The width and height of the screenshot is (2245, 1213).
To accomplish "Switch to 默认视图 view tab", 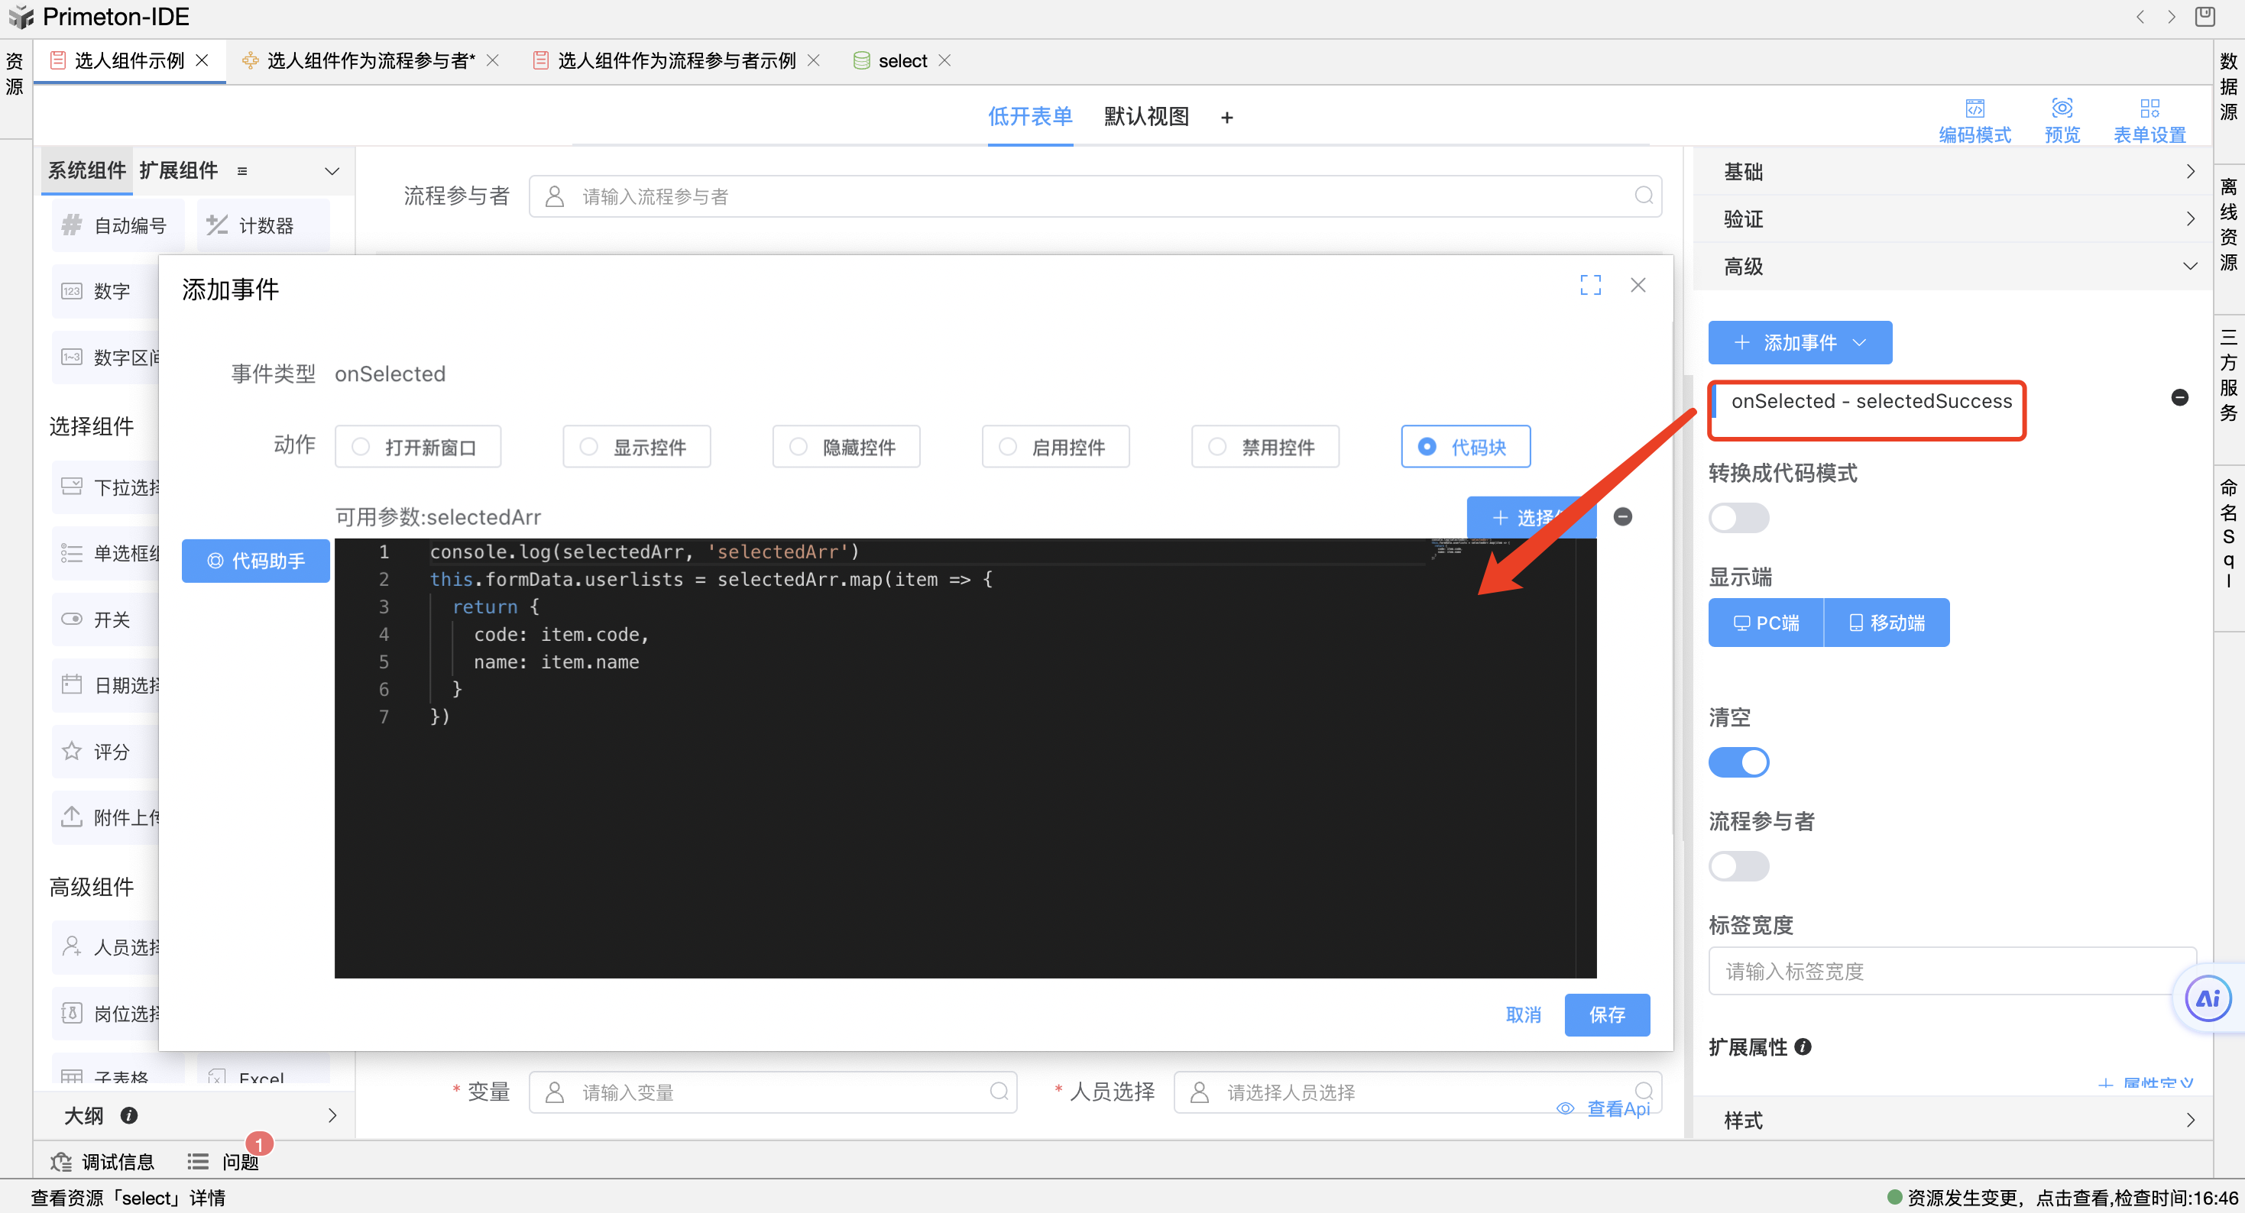I will 1145,117.
